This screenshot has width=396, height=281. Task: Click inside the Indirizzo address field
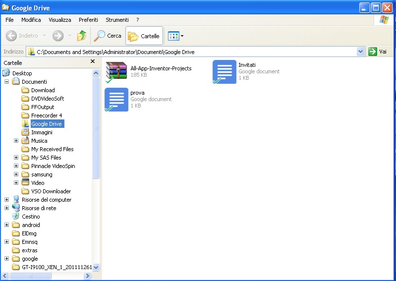pyautogui.click(x=198, y=52)
